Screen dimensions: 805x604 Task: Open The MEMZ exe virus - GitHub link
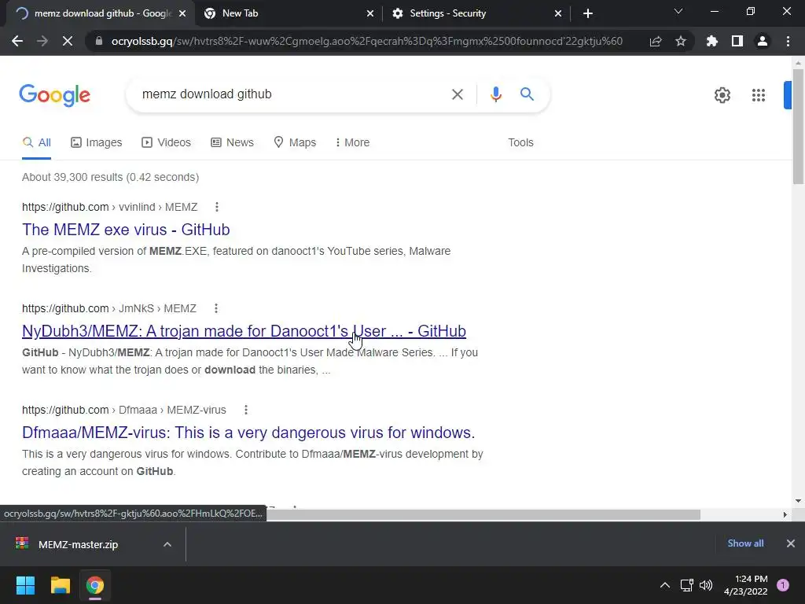click(x=126, y=230)
